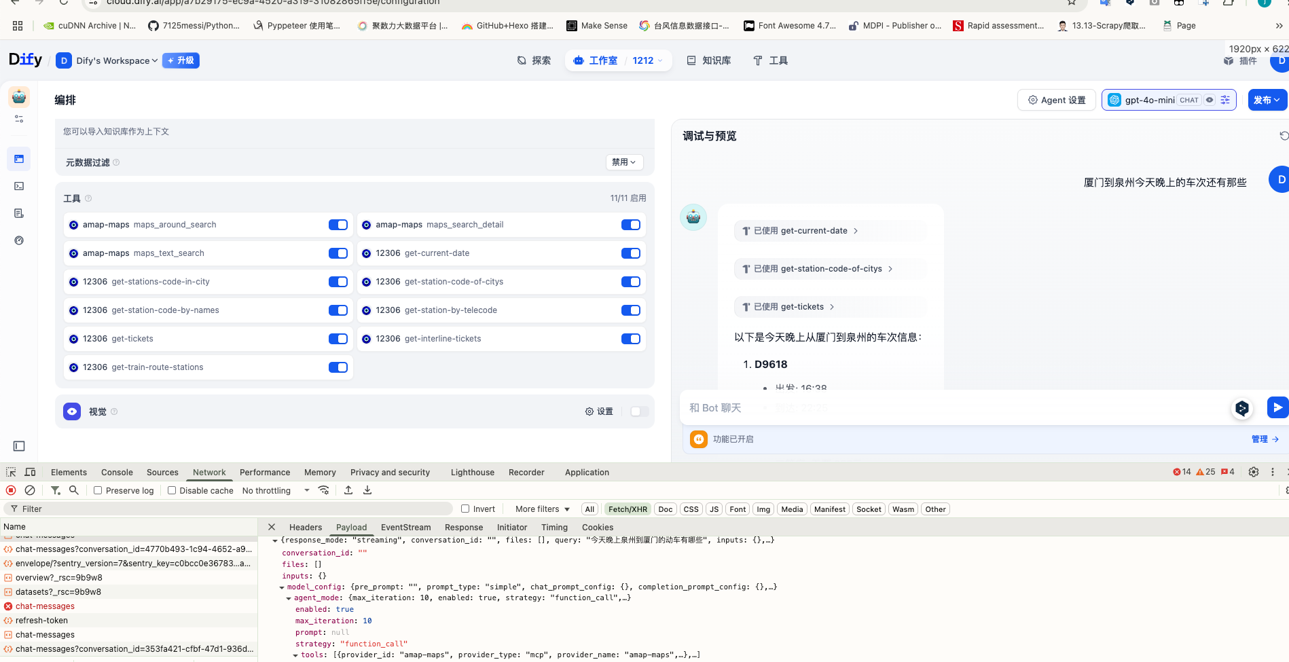Check the Preserve log checkbox

tap(98, 490)
